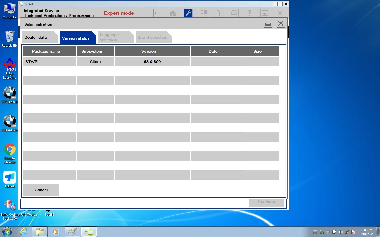Select the ISTA/P package name cell
The height and width of the screenshot is (237, 380).
pyautogui.click(x=50, y=62)
